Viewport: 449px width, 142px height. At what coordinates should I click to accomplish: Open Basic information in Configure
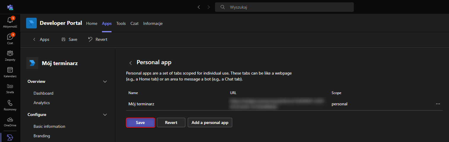click(x=49, y=126)
